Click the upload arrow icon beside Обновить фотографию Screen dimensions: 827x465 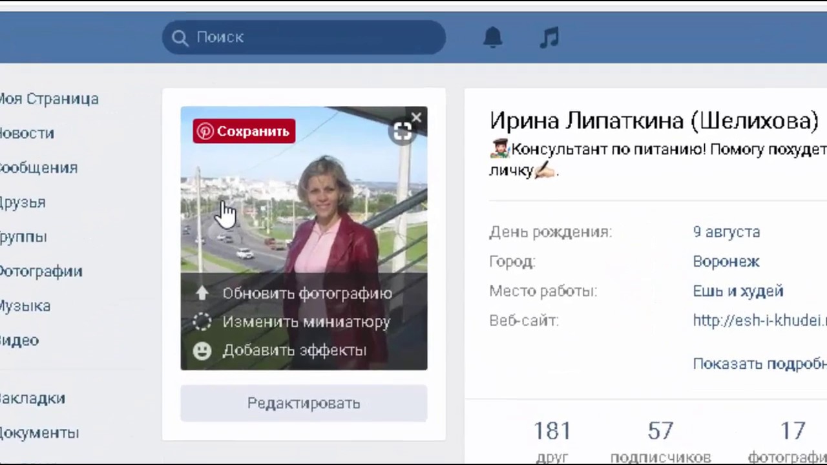(202, 293)
